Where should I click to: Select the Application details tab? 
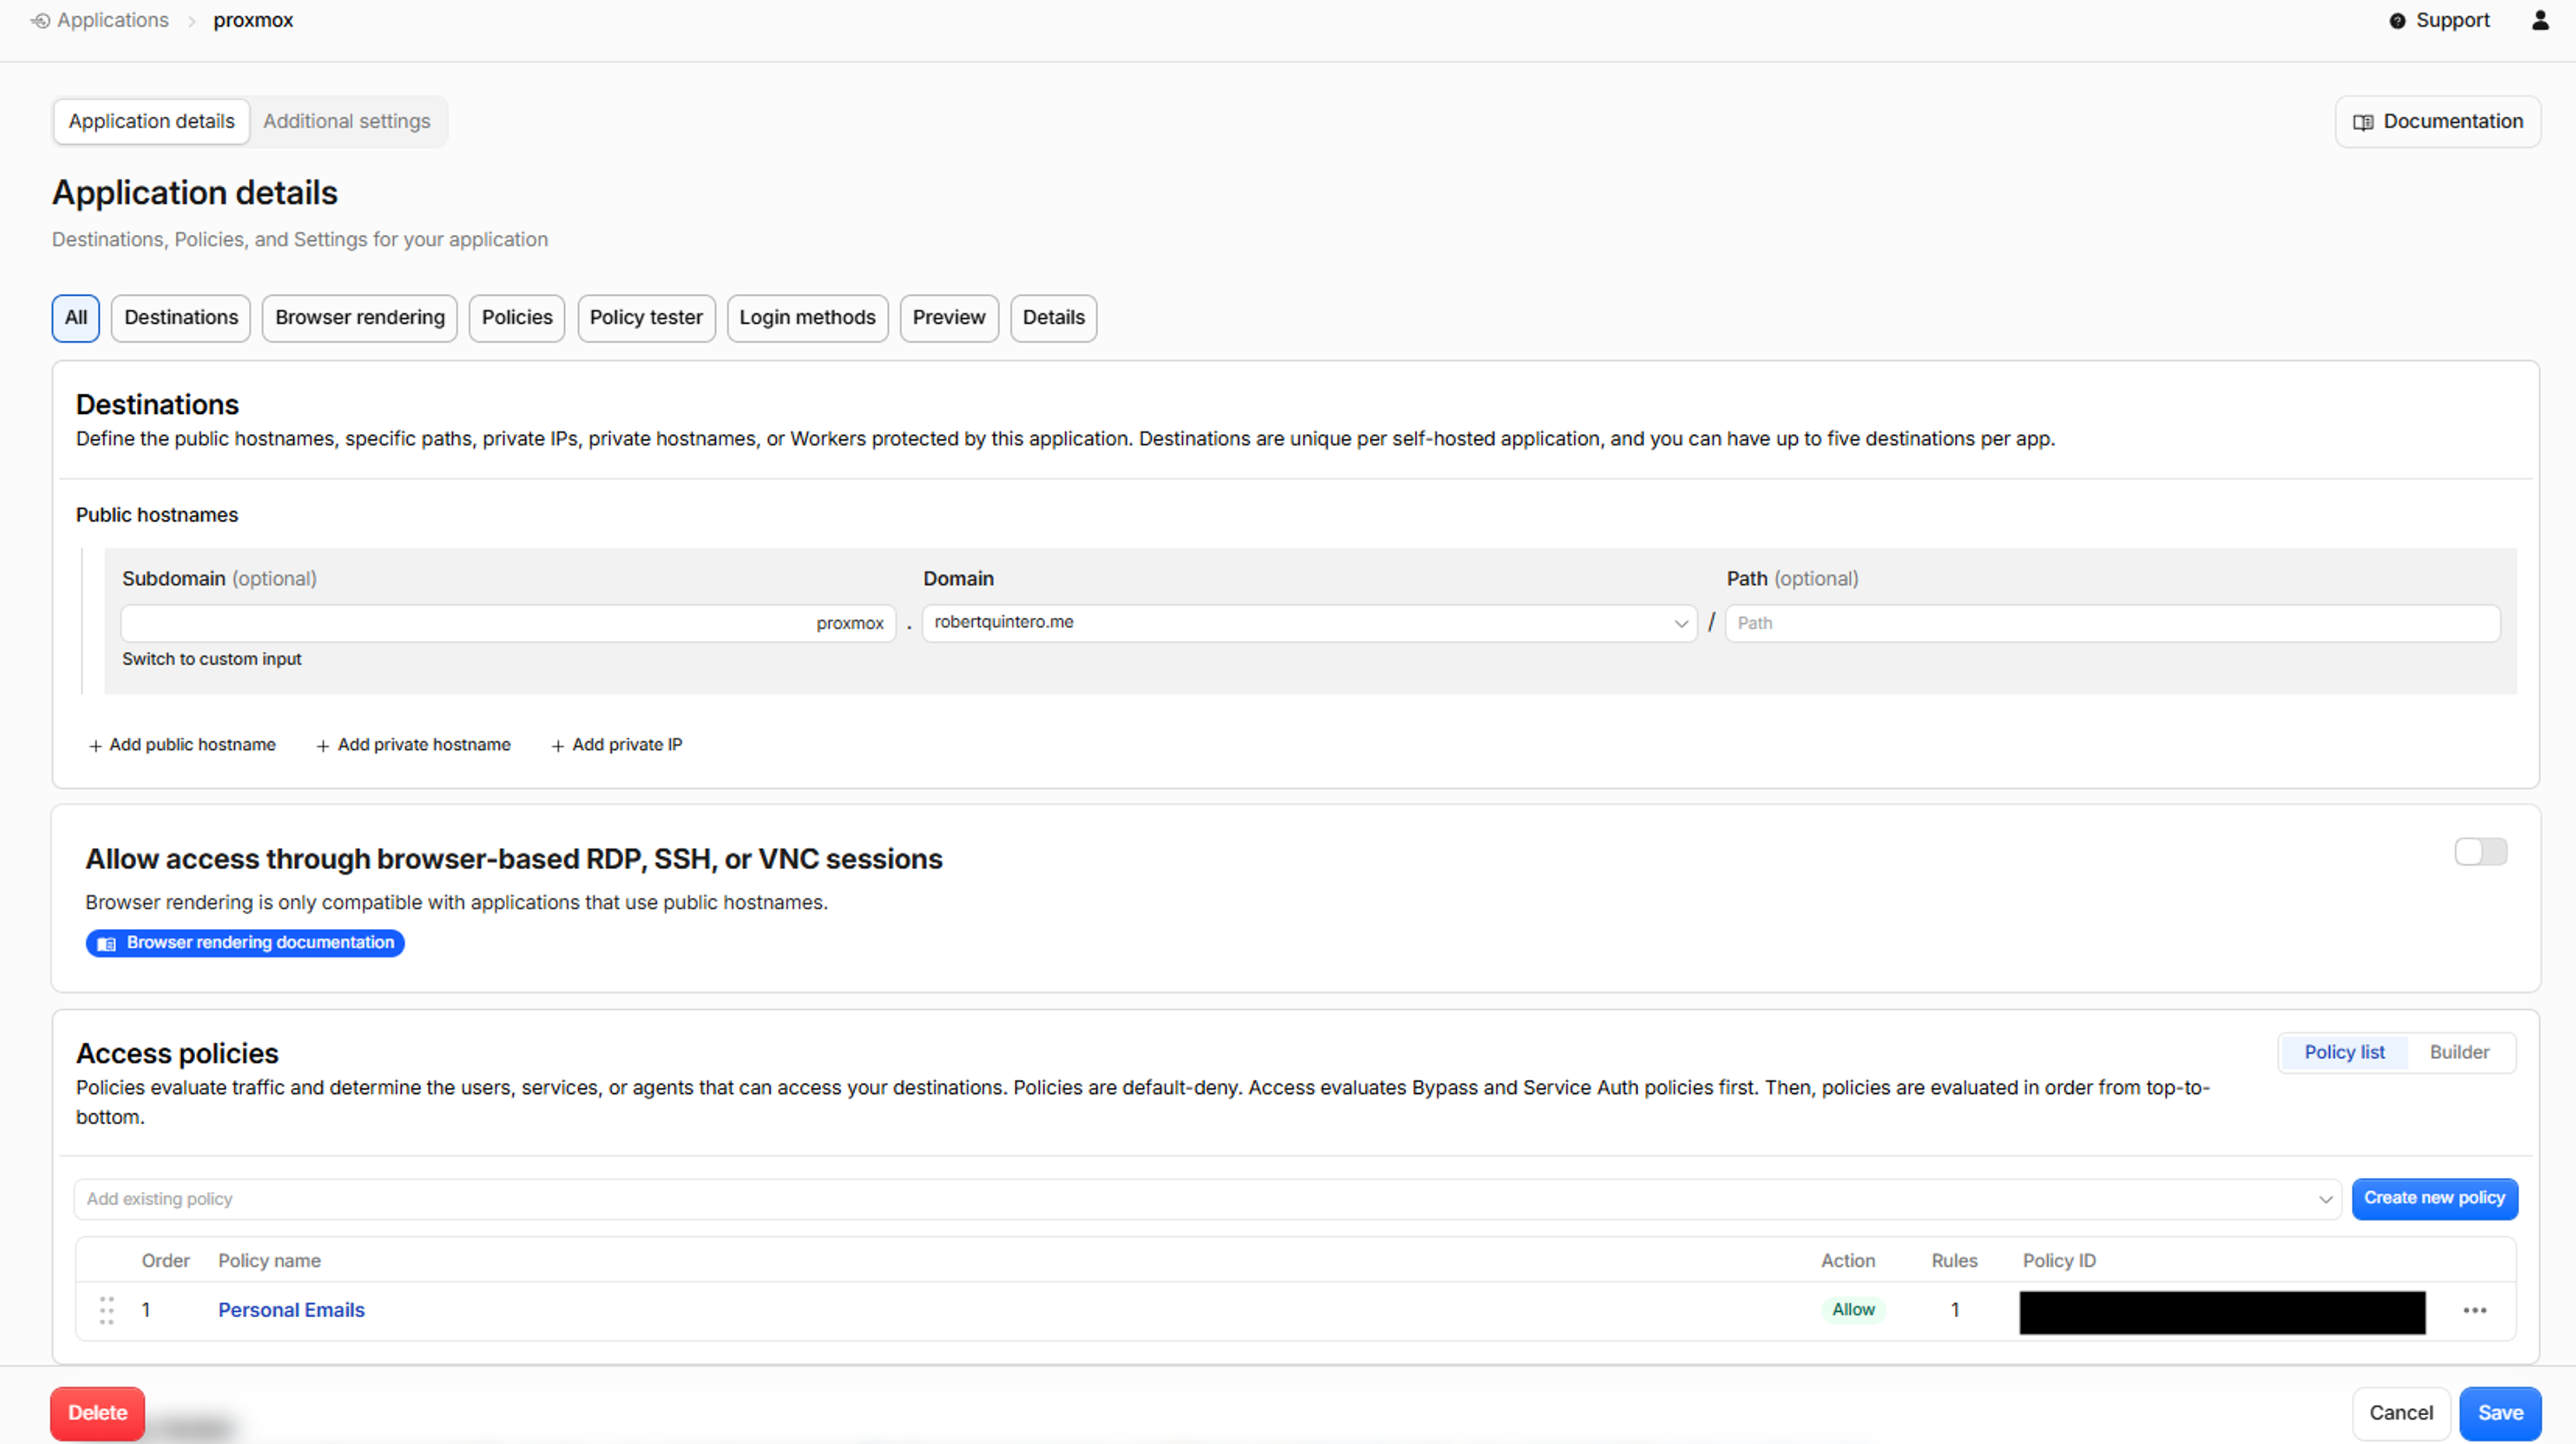pyautogui.click(x=151, y=121)
